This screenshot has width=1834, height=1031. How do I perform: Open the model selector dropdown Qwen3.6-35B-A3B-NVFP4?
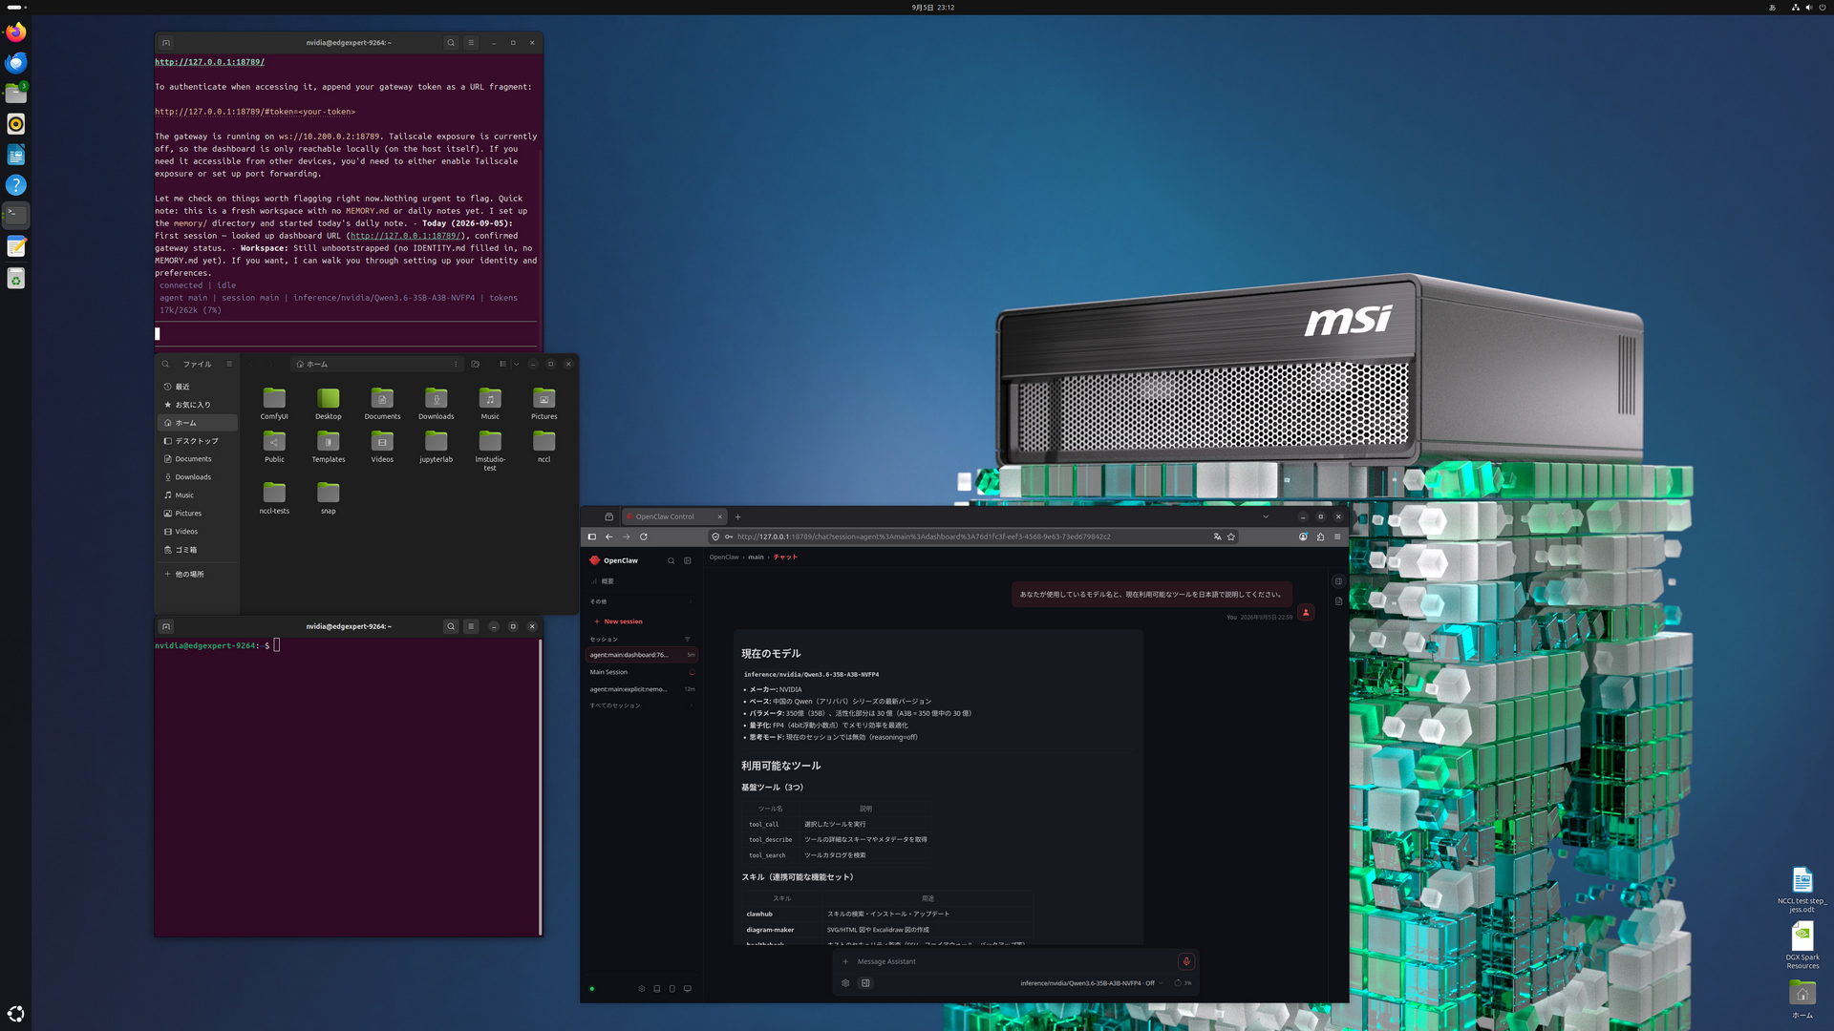point(1091,983)
